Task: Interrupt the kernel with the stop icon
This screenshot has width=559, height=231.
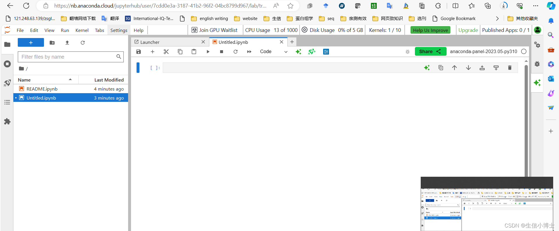Action: [x=222, y=52]
